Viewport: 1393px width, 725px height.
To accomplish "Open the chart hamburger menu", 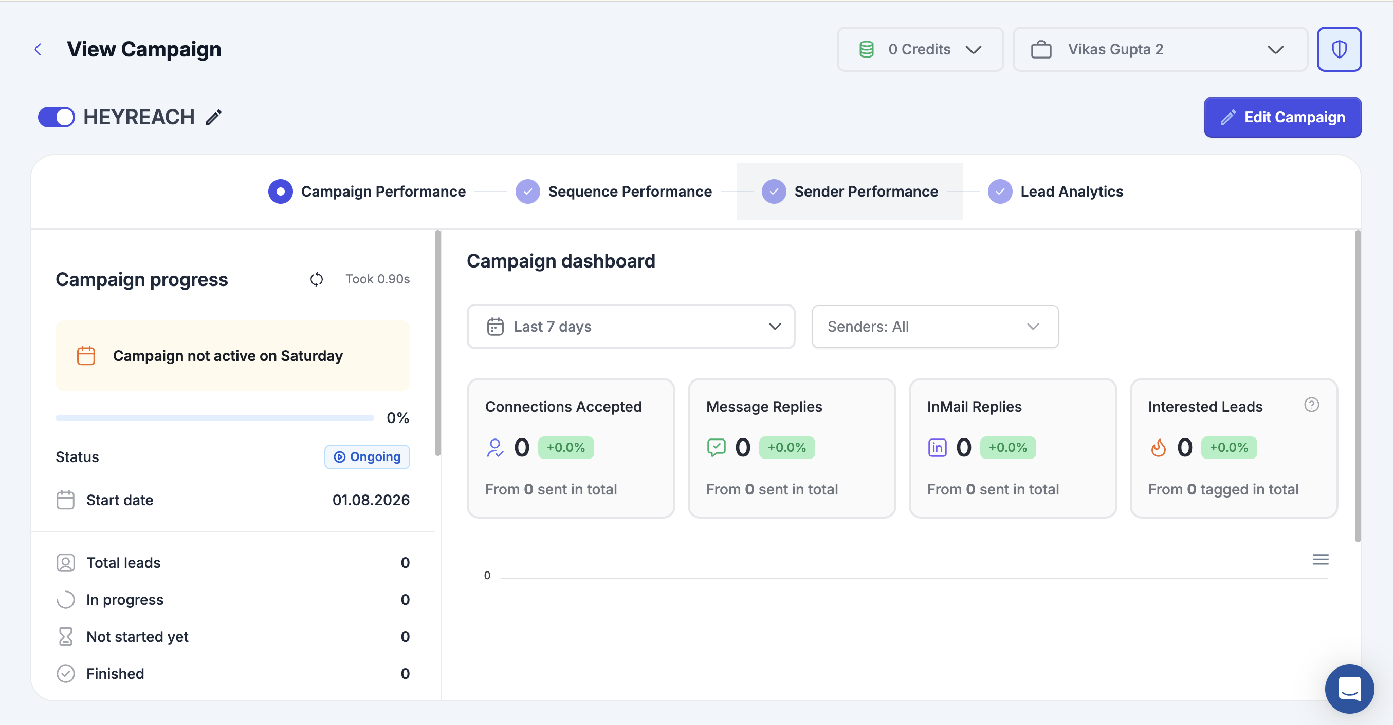I will [x=1320, y=559].
